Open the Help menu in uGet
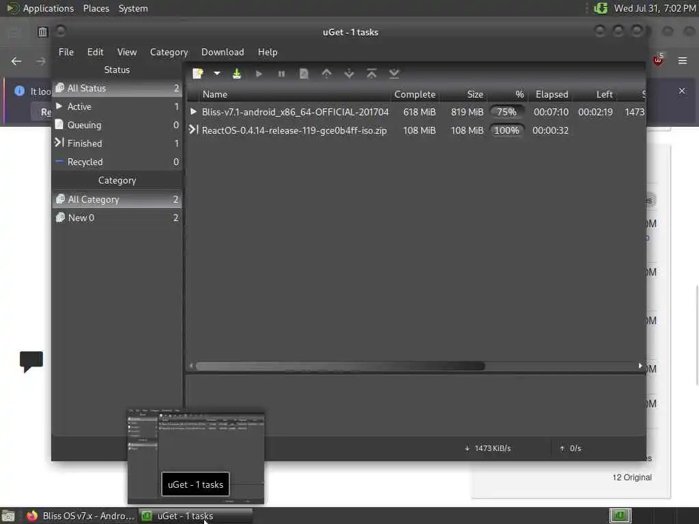This screenshot has width=699, height=524. [x=268, y=52]
